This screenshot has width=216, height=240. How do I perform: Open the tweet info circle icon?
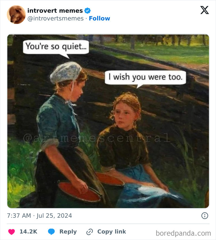point(205,216)
